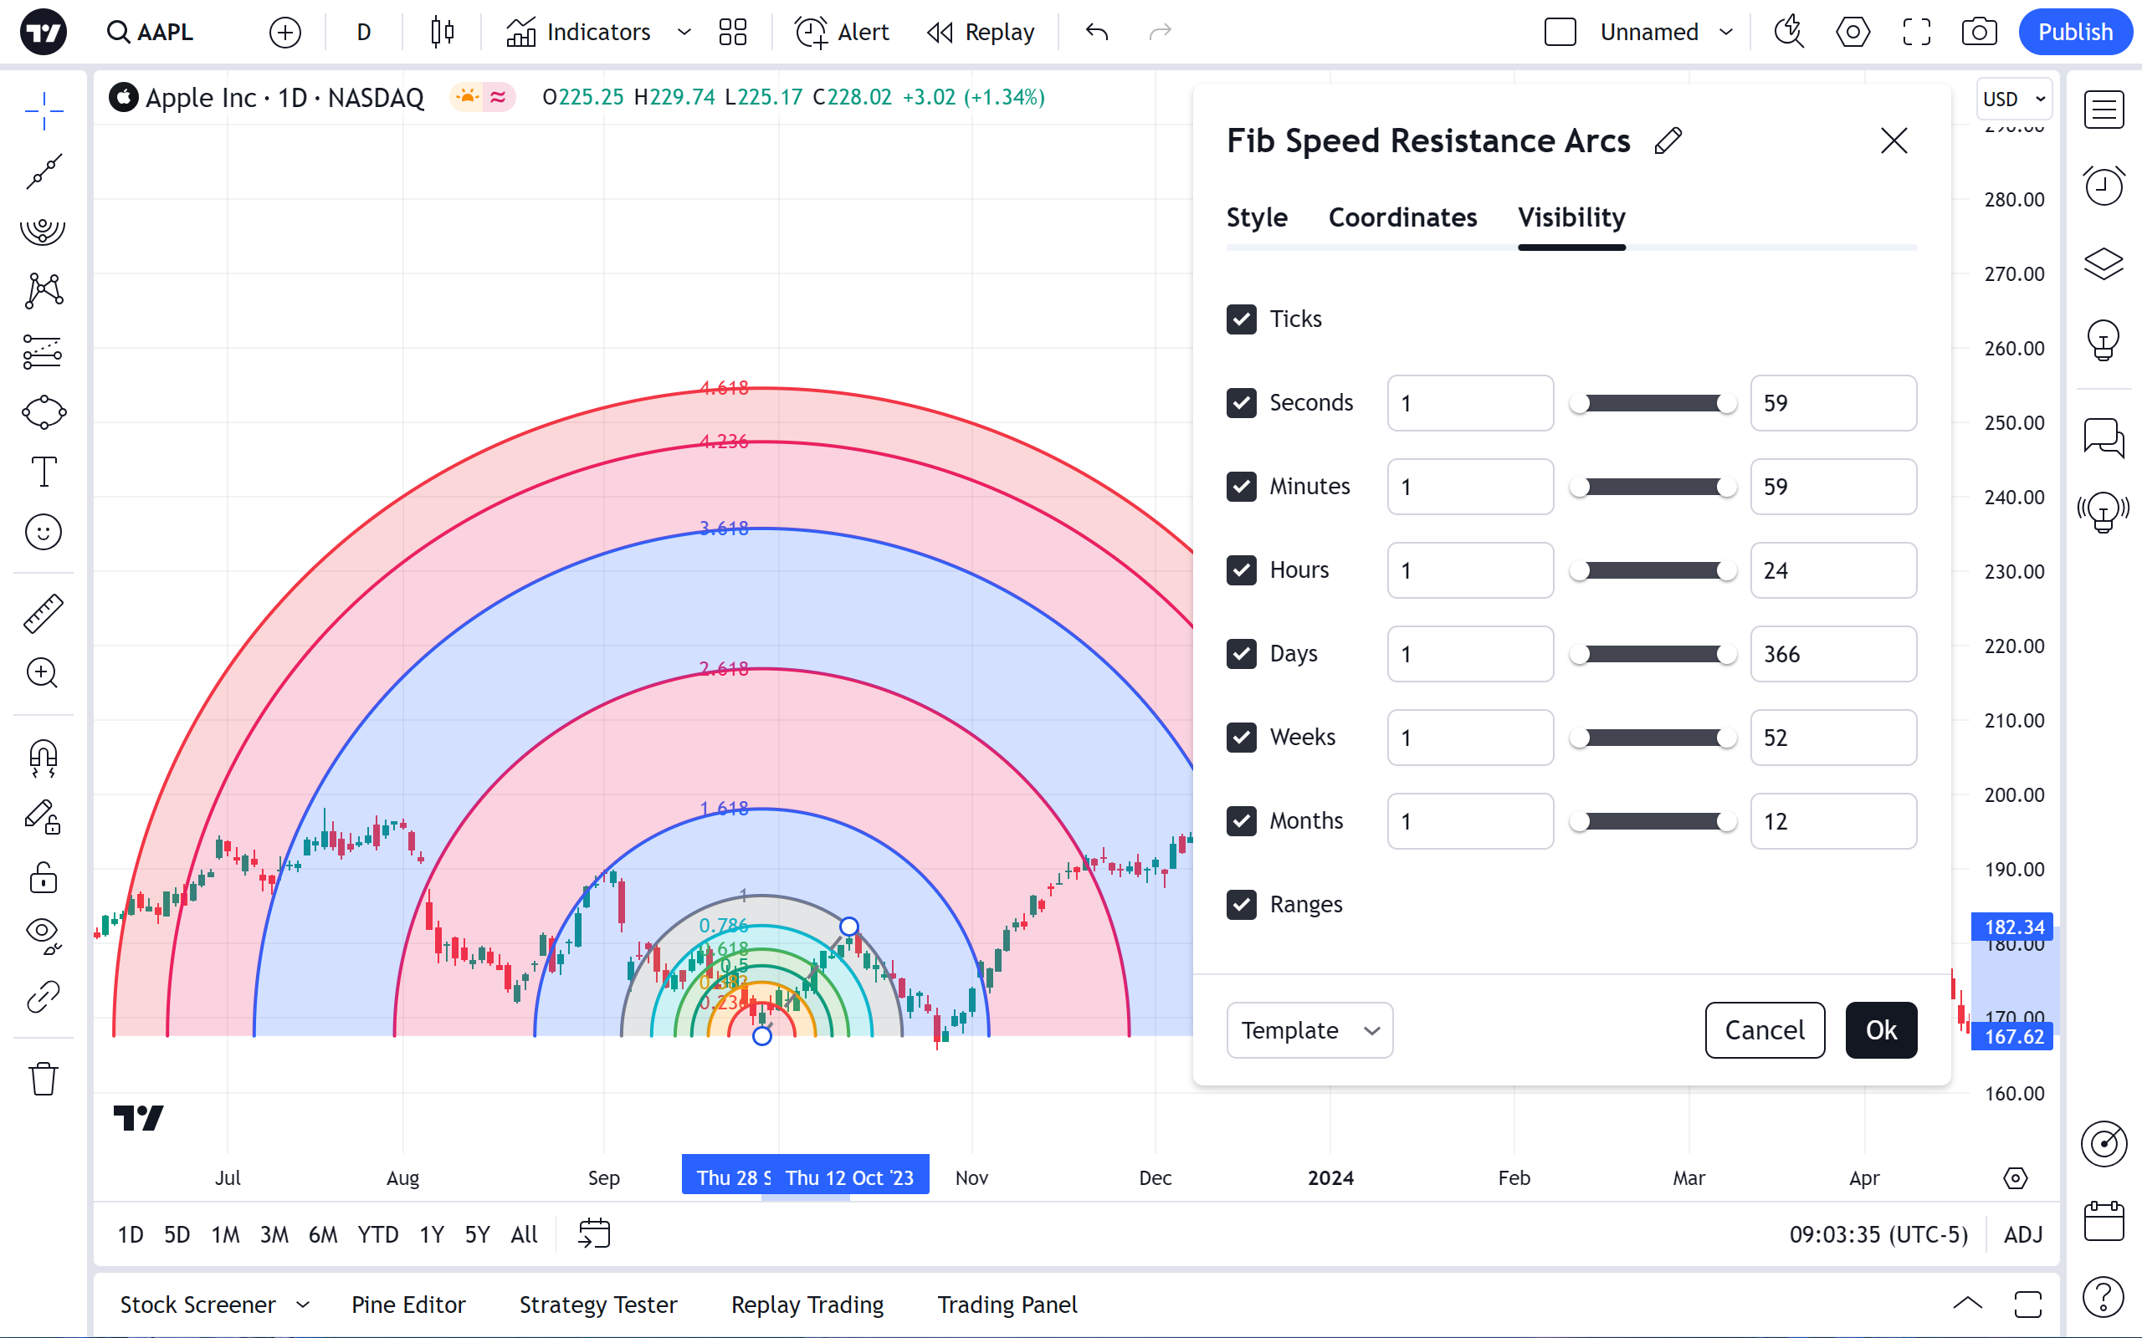Open the alerts clock icon in right sidebar

[x=2103, y=186]
